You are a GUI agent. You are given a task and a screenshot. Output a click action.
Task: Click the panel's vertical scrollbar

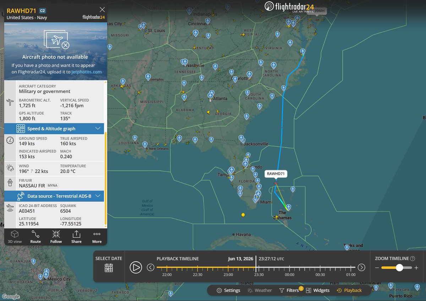[105, 179]
